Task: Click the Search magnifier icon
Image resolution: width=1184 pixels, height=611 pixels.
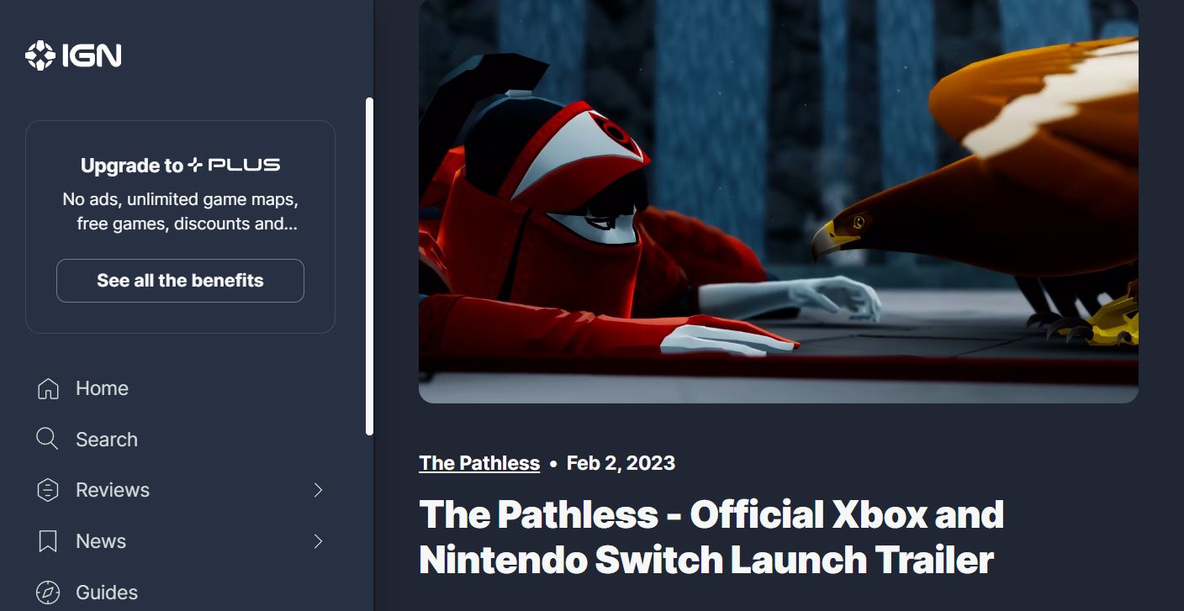Action: [47, 439]
